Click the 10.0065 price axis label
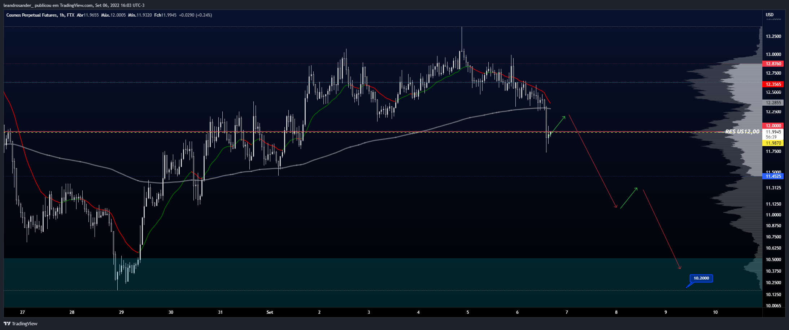The width and height of the screenshot is (789, 330). (773, 306)
